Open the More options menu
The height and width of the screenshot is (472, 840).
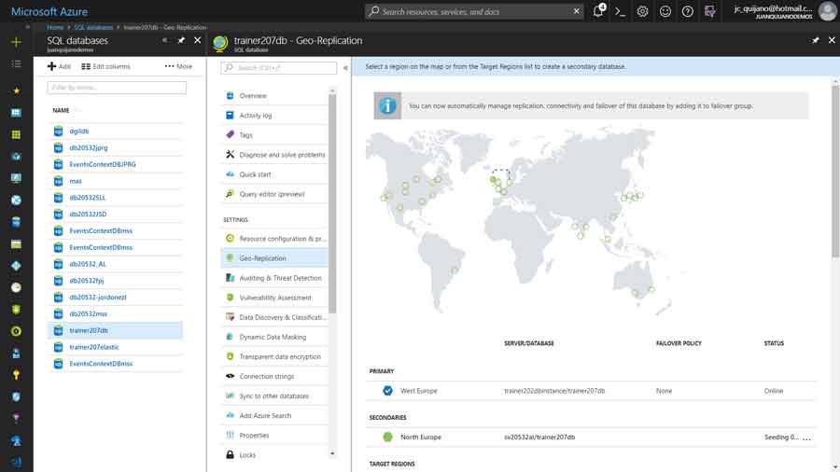click(x=178, y=66)
